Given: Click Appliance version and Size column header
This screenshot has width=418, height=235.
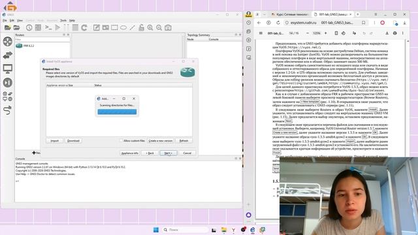Looking at the screenshot, I should point(70,86).
